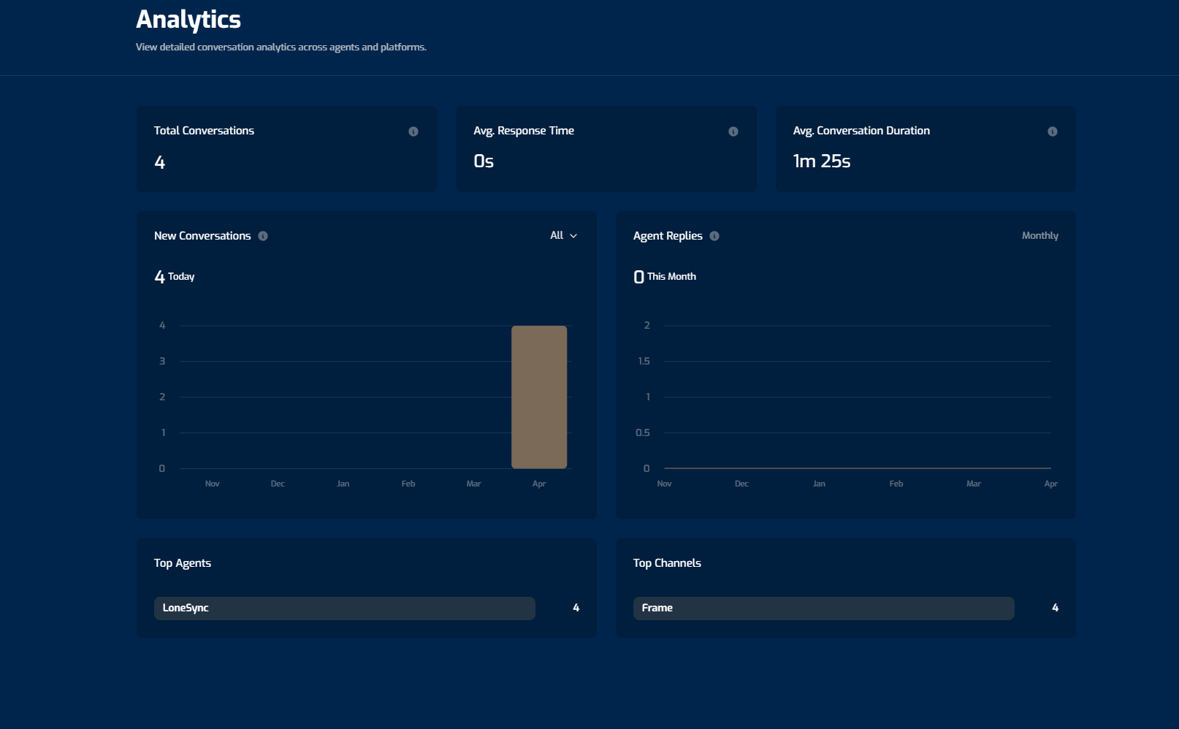Click info icon on Avg. Response Time card

click(x=733, y=131)
